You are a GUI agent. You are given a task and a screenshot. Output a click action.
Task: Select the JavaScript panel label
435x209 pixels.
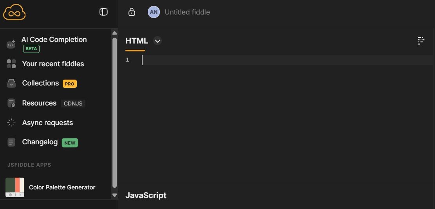point(146,195)
